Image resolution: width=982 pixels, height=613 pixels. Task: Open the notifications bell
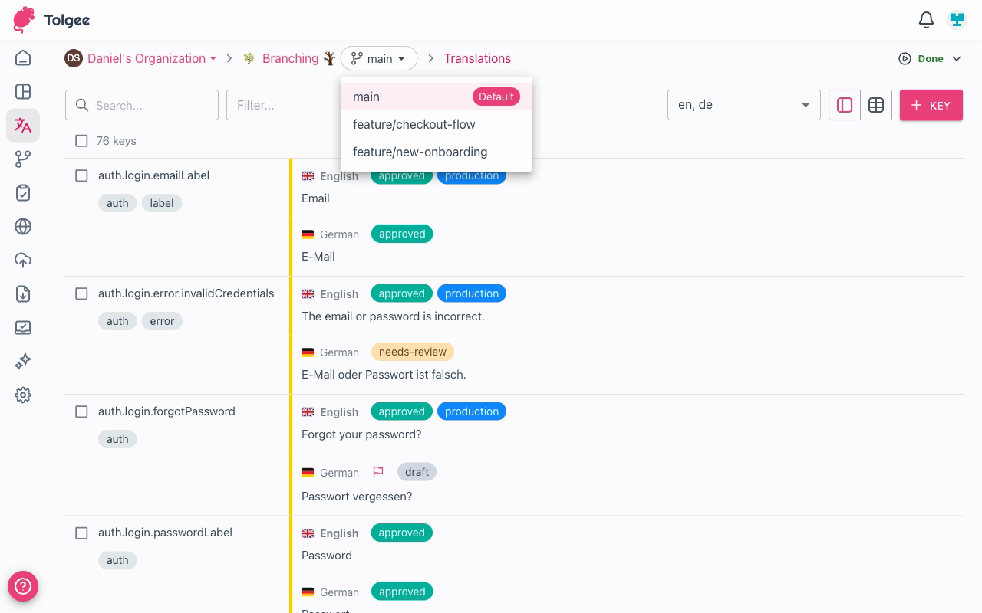click(x=925, y=20)
